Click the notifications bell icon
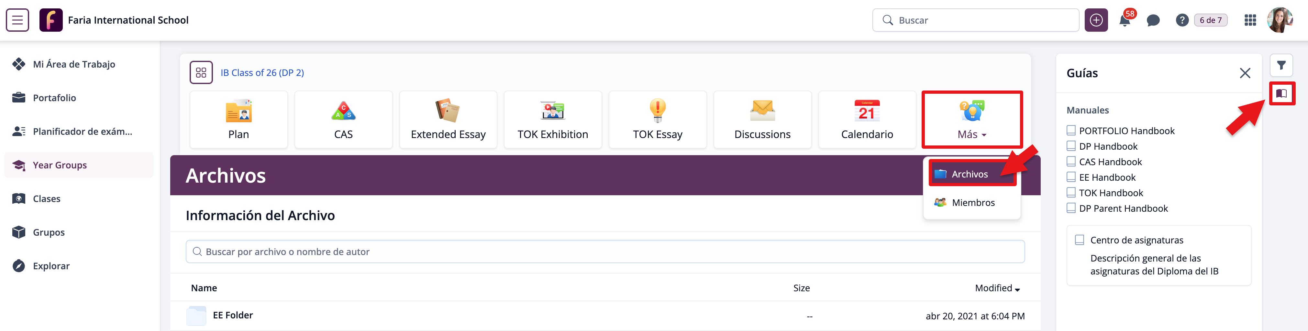Viewport: 1308px width, 331px height. (x=1125, y=21)
